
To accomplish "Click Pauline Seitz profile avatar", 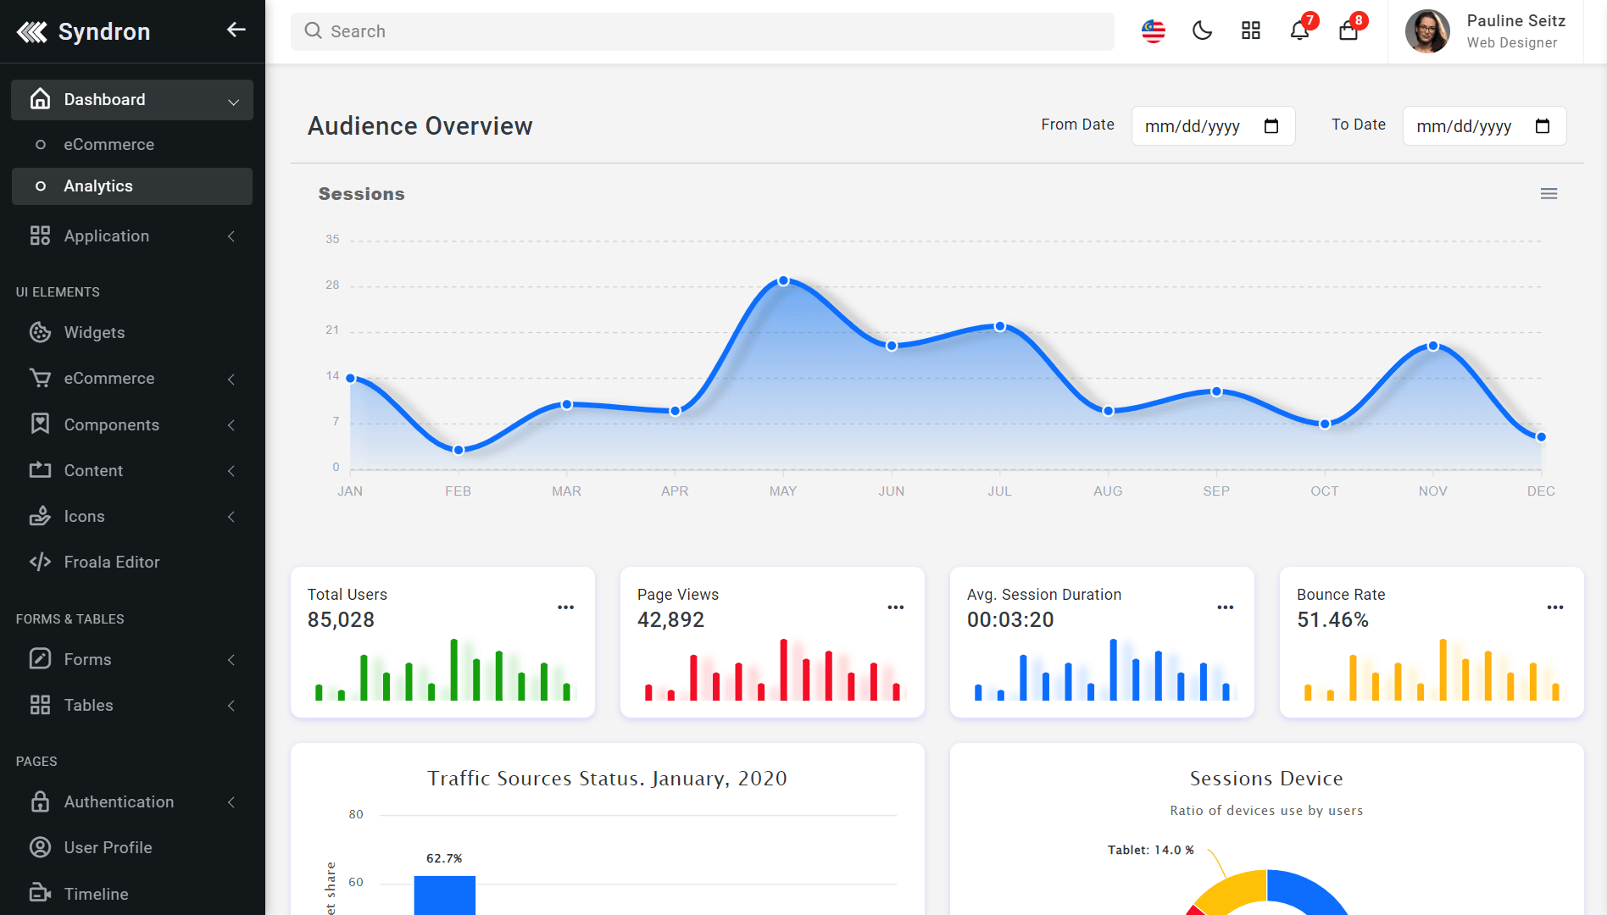I will pyautogui.click(x=1427, y=31).
